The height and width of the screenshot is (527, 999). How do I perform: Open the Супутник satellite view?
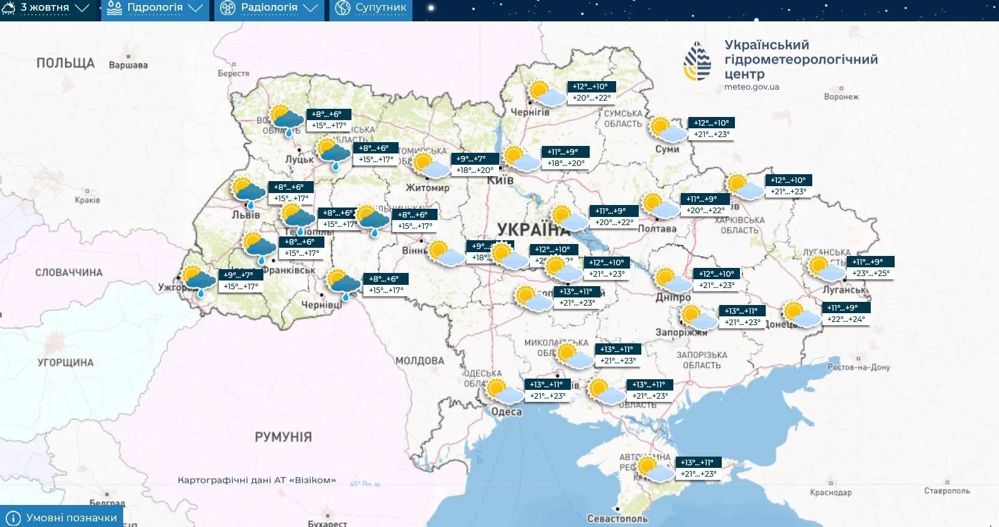[371, 8]
